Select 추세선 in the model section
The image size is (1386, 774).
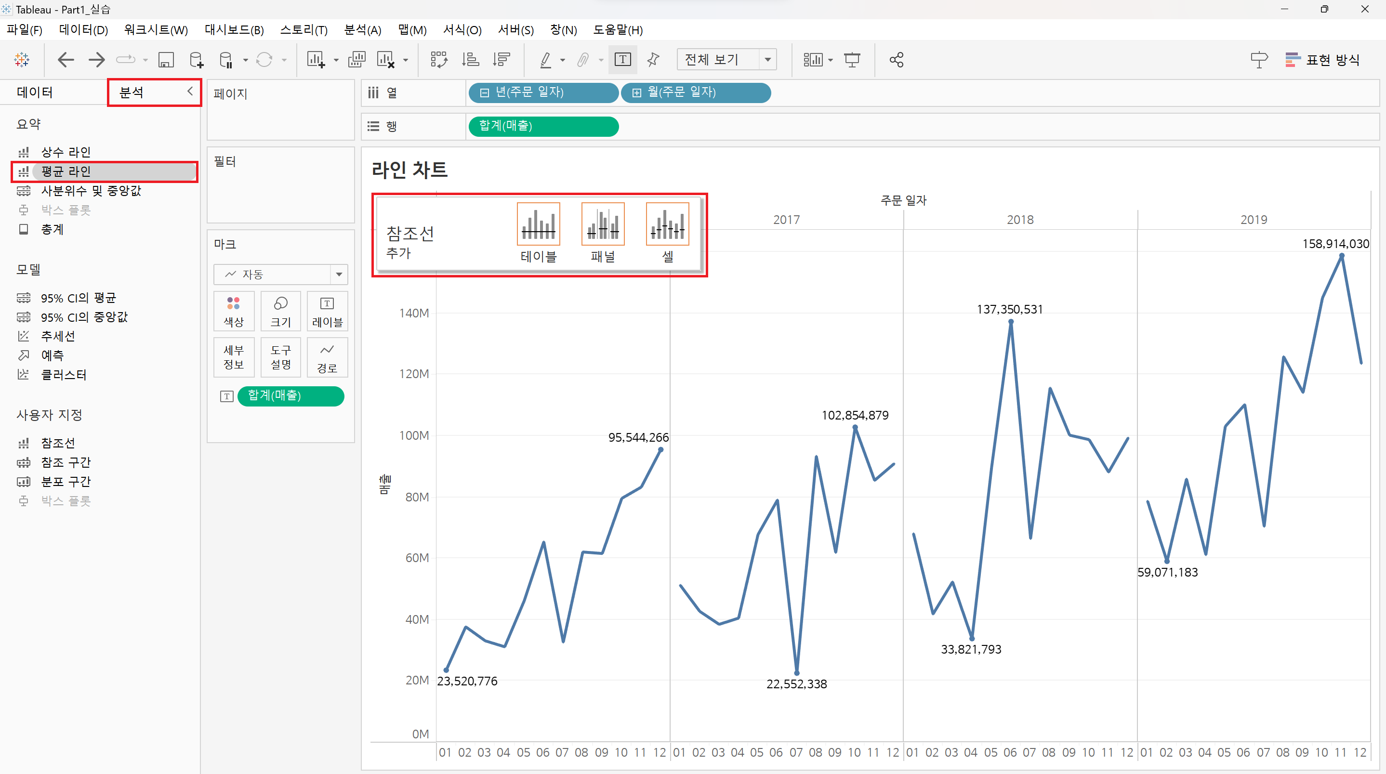pyautogui.click(x=58, y=336)
